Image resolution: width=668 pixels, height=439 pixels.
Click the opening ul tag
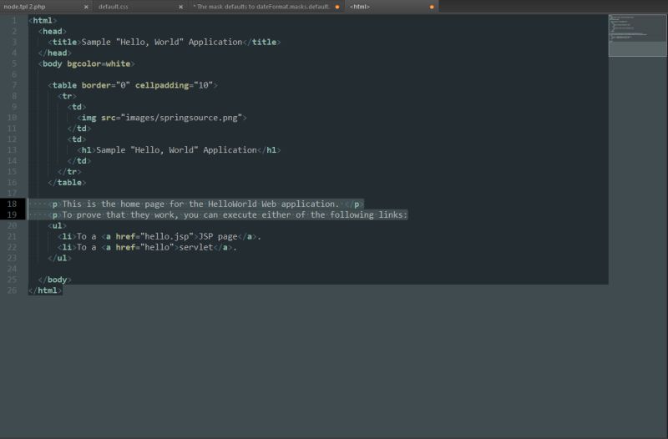point(57,225)
